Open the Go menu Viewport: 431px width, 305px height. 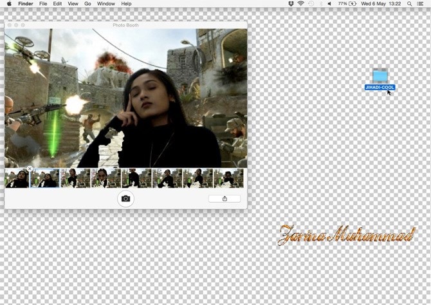click(x=87, y=4)
